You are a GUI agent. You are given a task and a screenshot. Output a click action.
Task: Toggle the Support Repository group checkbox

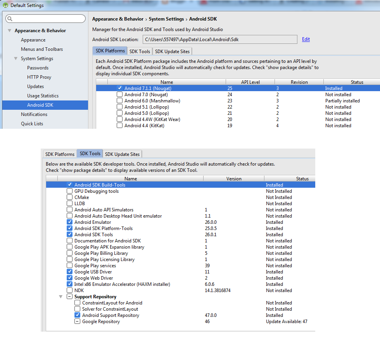coord(69,296)
